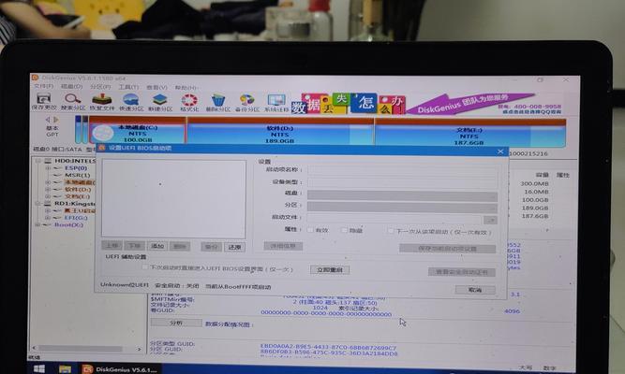The width and height of the screenshot is (625, 374).
Task: Click the 还原 restore button
Action: 235,247
